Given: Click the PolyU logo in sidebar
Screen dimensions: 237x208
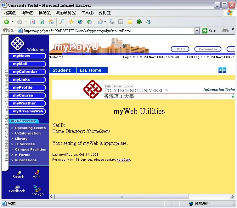Looking at the screenshot, I should click(x=18, y=44).
